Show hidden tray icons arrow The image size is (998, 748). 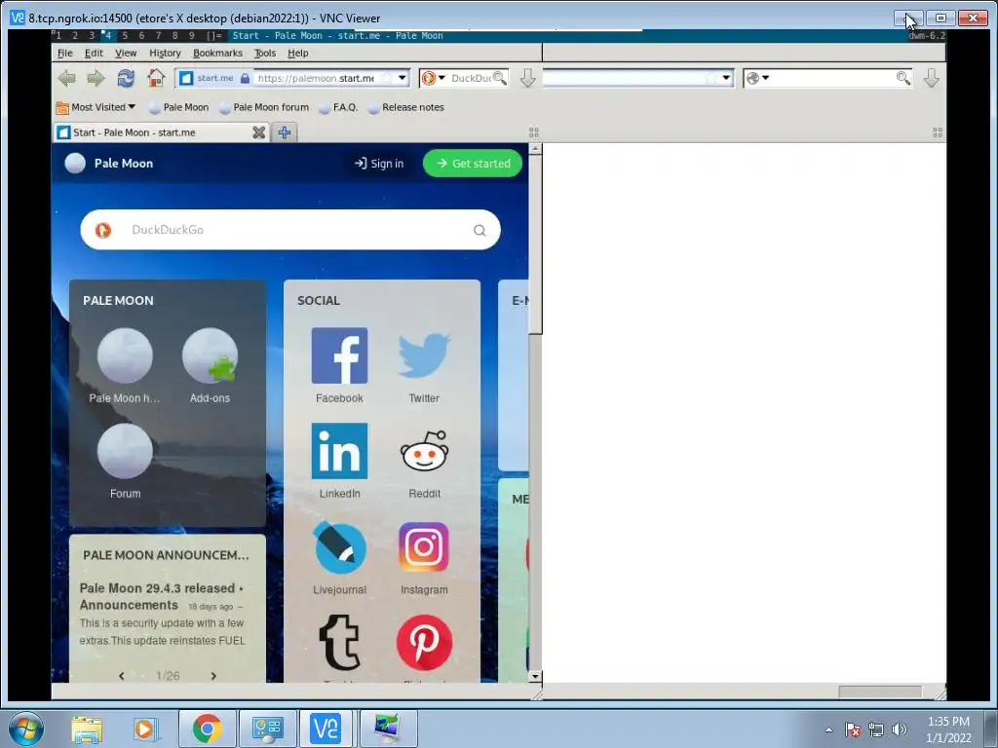pos(828,729)
